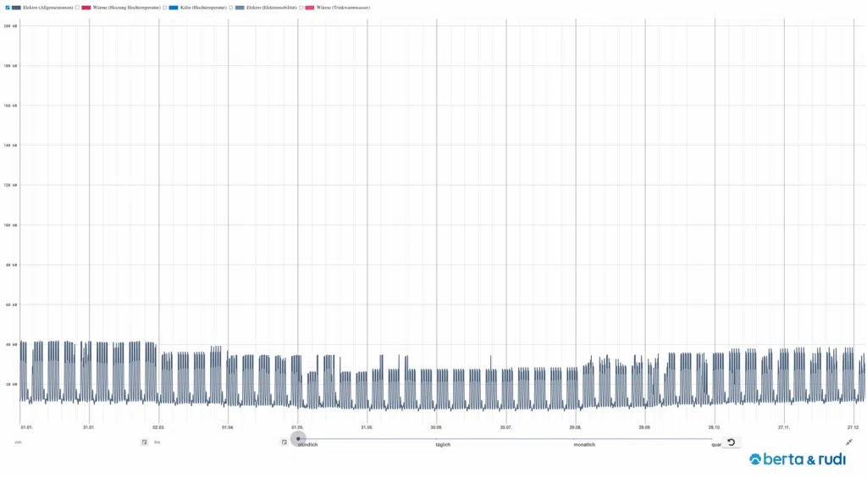Open the 'bis' end date calendar picker
Viewport: 867px width, 477px height.
click(284, 441)
